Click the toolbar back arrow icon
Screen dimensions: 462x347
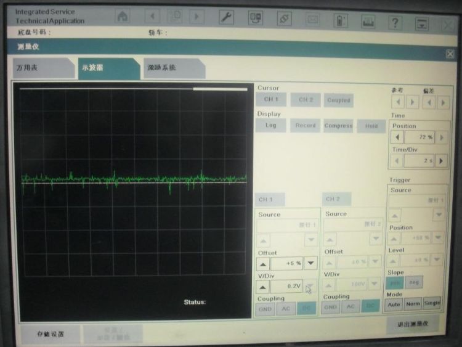click(x=152, y=16)
